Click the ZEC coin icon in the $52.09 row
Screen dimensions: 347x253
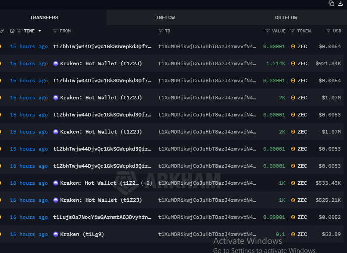click(x=293, y=234)
